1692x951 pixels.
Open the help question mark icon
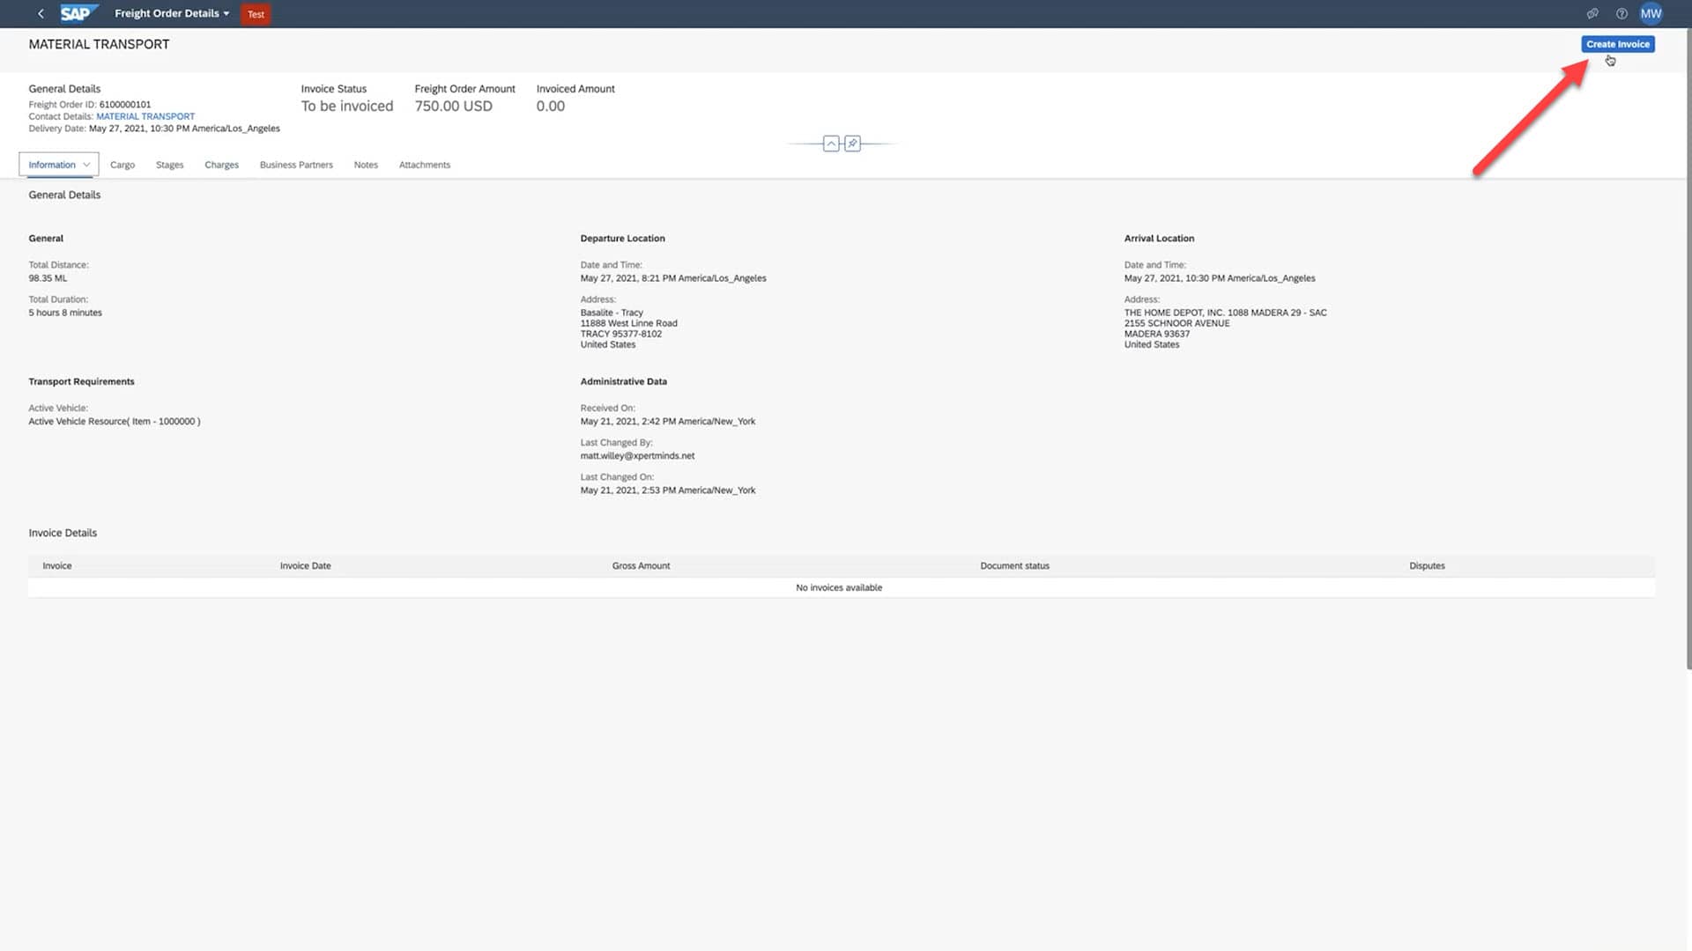1621,13
